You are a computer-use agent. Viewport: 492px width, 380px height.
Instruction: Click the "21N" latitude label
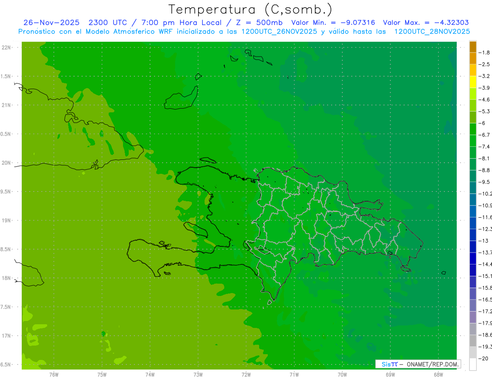click(x=6, y=105)
